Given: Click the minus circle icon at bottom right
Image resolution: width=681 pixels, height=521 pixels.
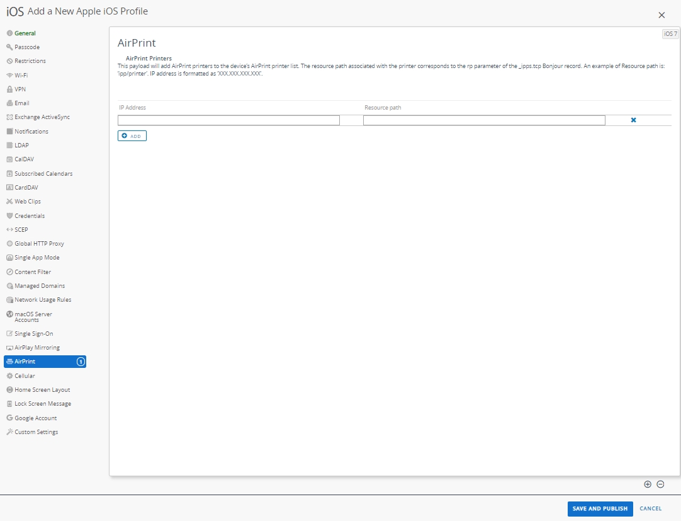Looking at the screenshot, I should tap(660, 484).
